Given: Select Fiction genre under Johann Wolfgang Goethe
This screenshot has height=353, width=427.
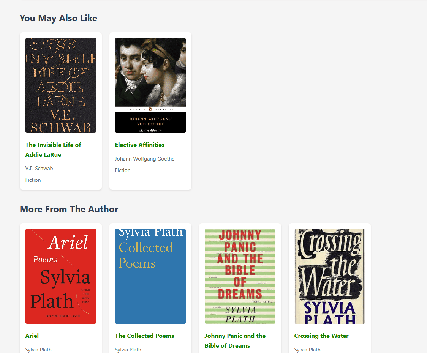Looking at the screenshot, I should click(123, 170).
